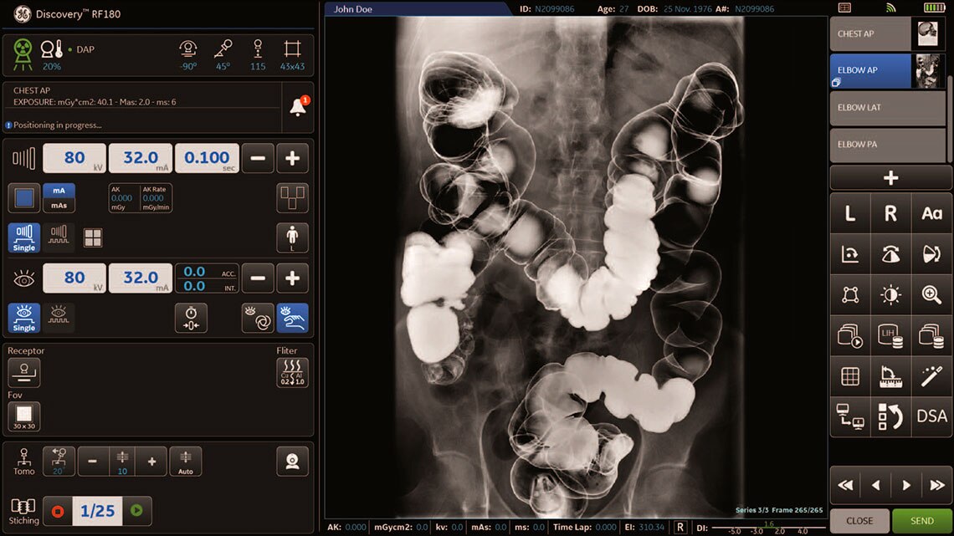Image resolution: width=954 pixels, height=536 pixels.
Task: Open the LIH image storage tool
Action: 890,335
